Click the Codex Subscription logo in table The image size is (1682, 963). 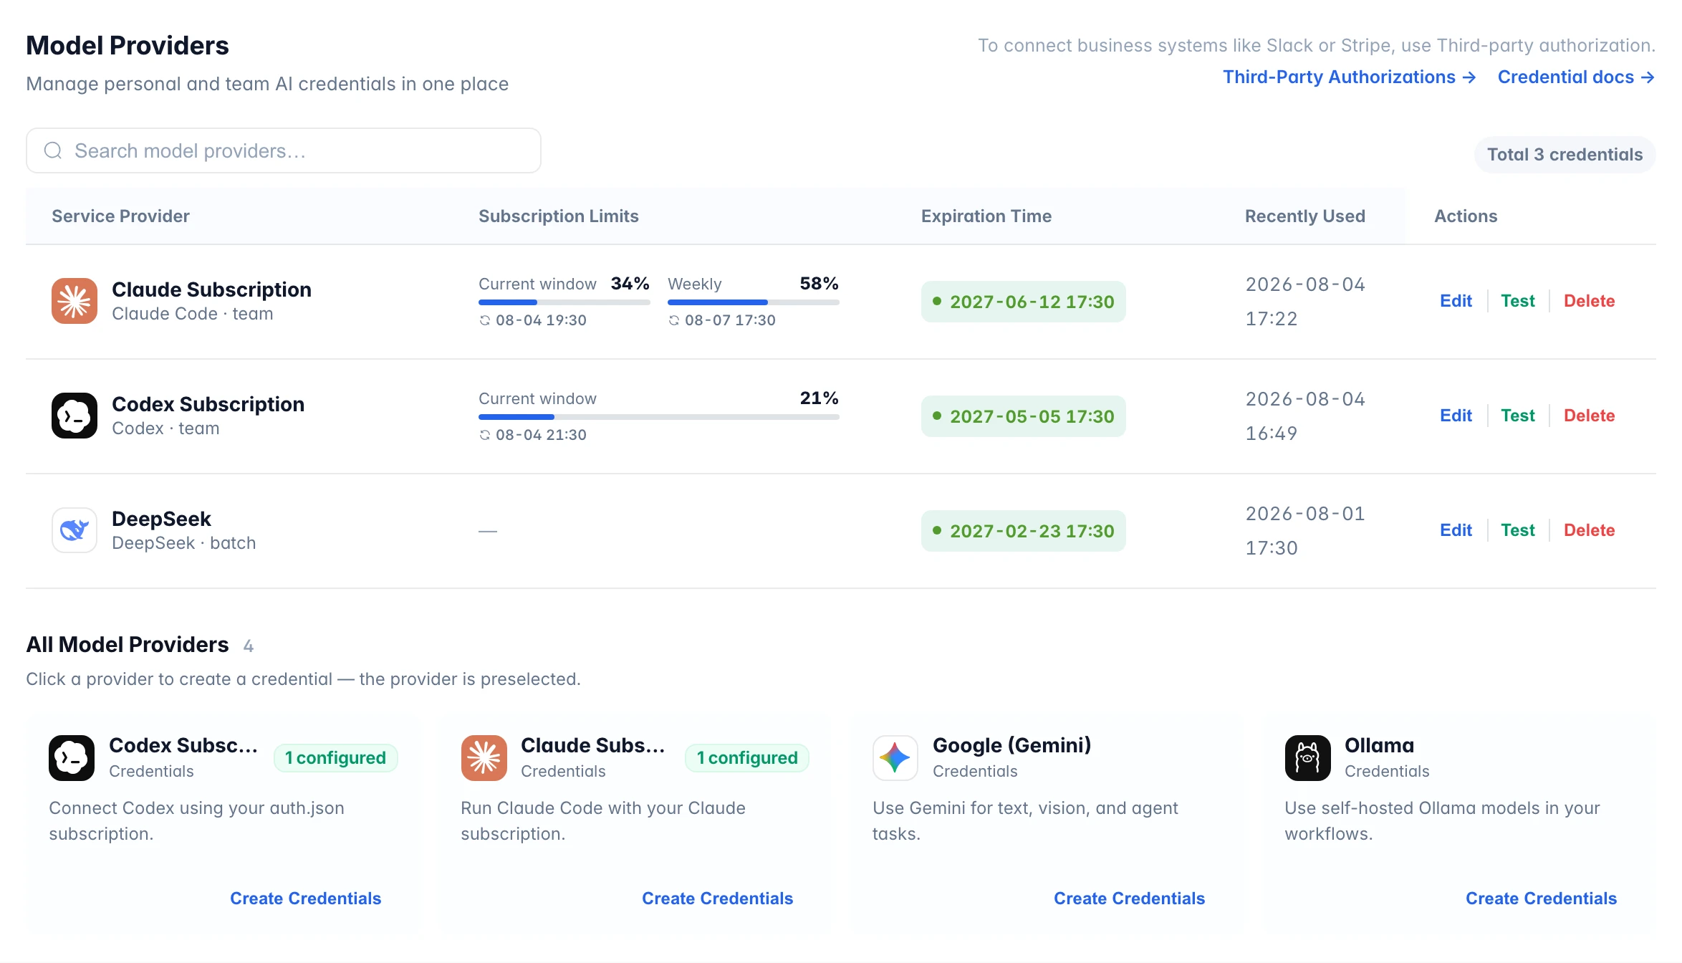pyautogui.click(x=75, y=416)
